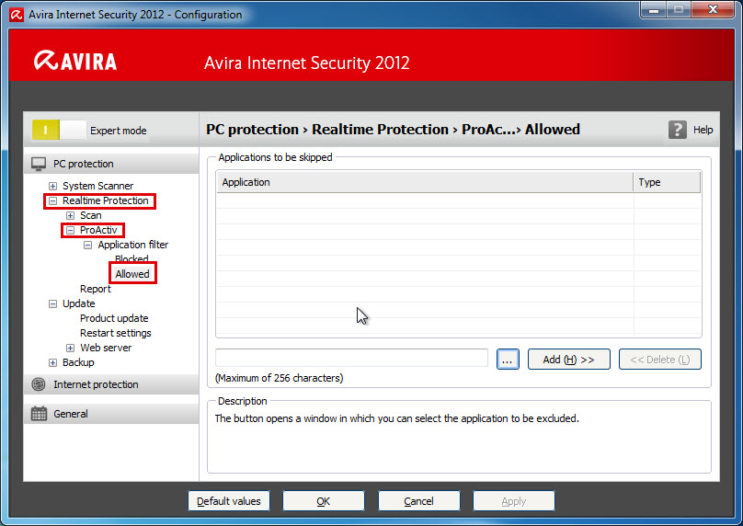Image resolution: width=743 pixels, height=526 pixels.
Task: Minimize the Configuration window
Action: click(x=654, y=10)
